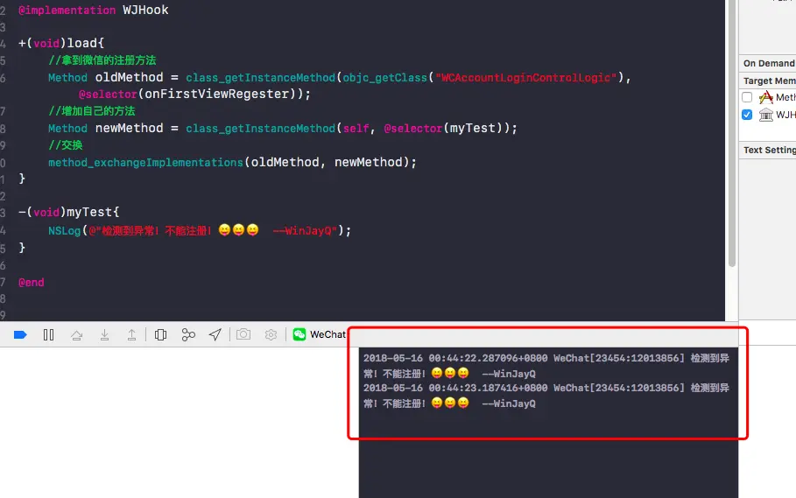796x498 pixels.
Task: Enable the unchecked Meth target membership checkbox
Action: pyautogui.click(x=747, y=97)
